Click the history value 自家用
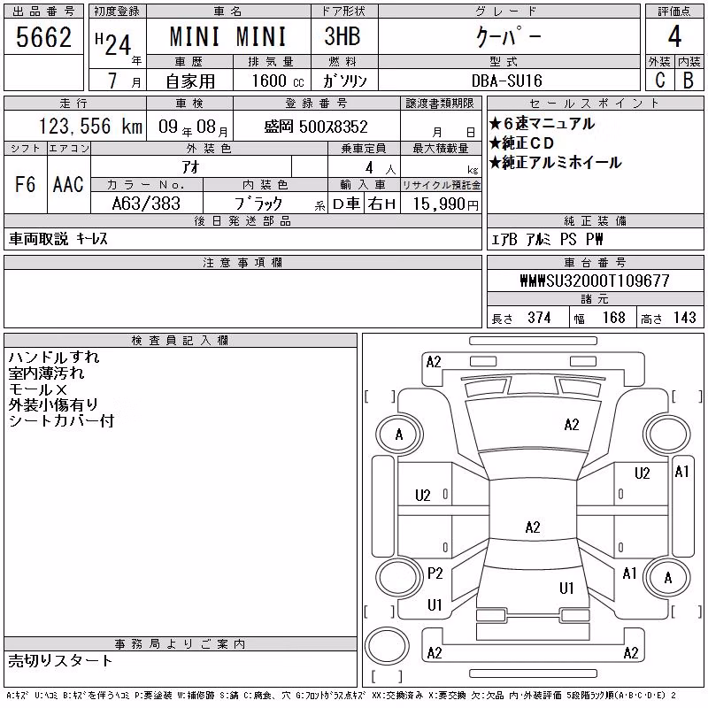 pos(190,81)
